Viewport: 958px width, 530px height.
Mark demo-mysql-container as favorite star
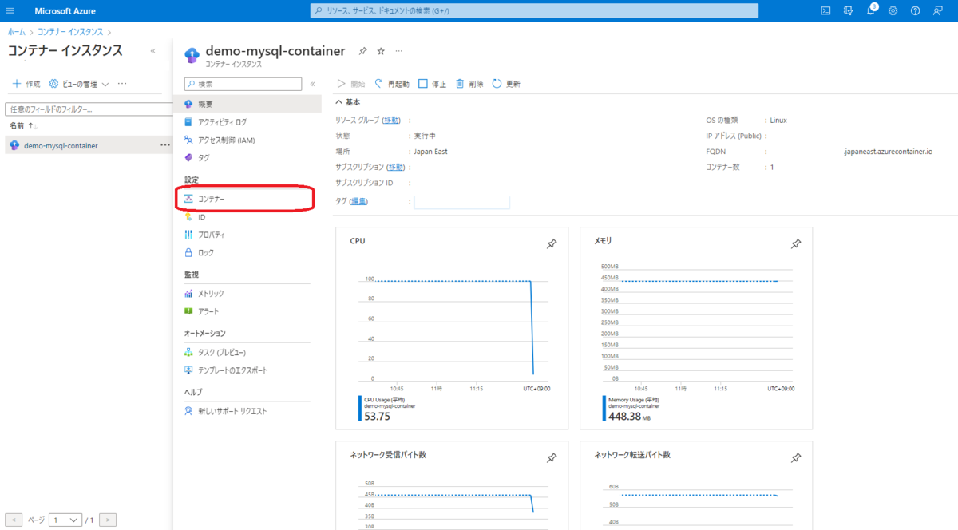coord(381,51)
